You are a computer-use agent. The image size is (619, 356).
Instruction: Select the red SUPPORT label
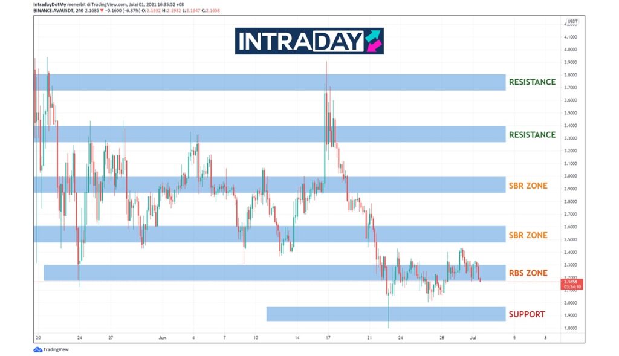527,314
